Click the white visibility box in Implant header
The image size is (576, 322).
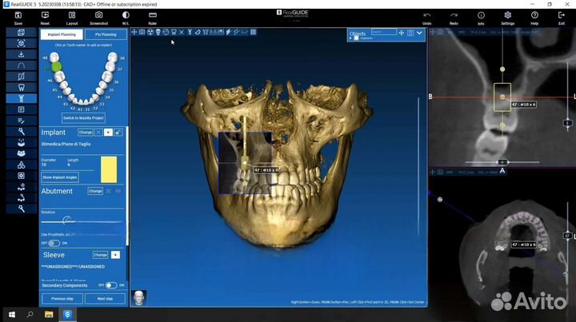pyautogui.click(x=108, y=133)
